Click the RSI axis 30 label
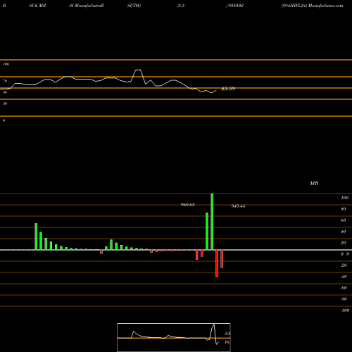 click(5, 103)
